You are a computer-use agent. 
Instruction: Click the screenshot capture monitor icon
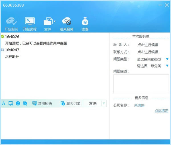(x=11, y=103)
